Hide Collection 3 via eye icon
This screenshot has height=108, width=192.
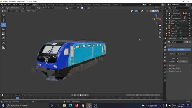click(x=190, y=18)
